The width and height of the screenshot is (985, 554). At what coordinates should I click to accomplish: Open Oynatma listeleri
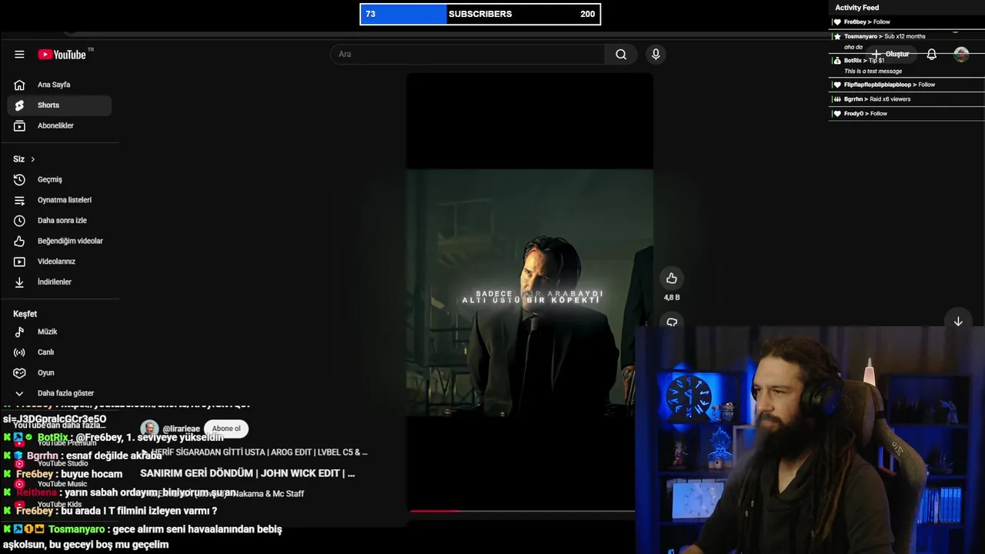(x=60, y=200)
